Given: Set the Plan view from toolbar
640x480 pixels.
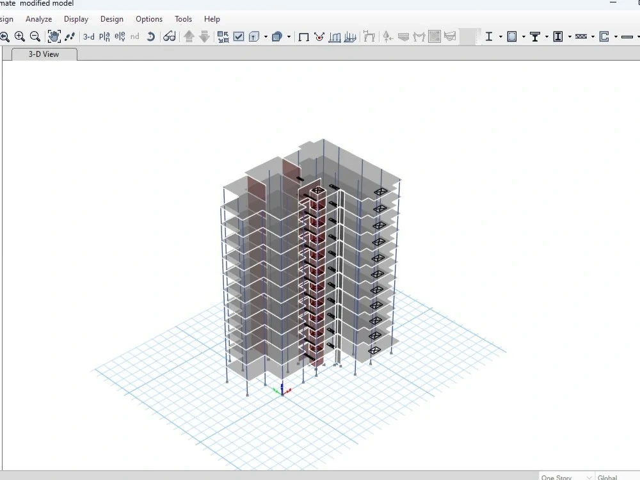Looking at the screenshot, I should (104, 36).
